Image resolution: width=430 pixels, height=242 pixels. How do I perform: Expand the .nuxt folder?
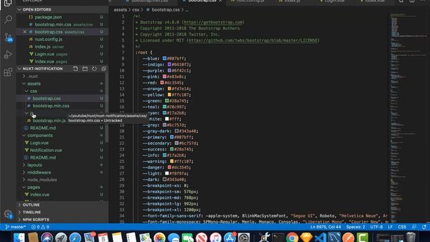coord(33,76)
